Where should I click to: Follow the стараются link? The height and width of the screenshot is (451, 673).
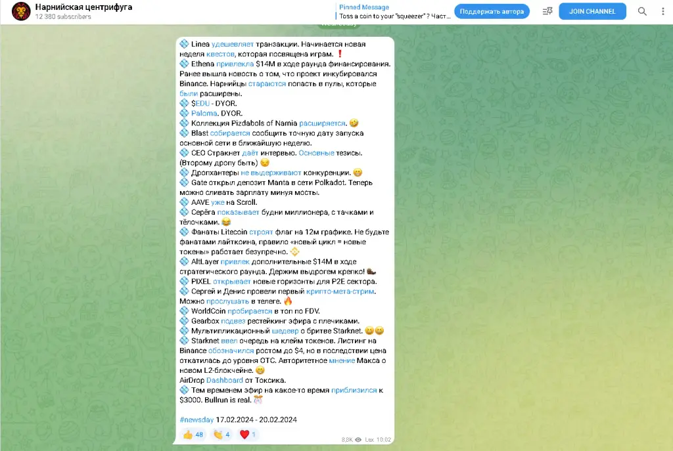coord(267,83)
